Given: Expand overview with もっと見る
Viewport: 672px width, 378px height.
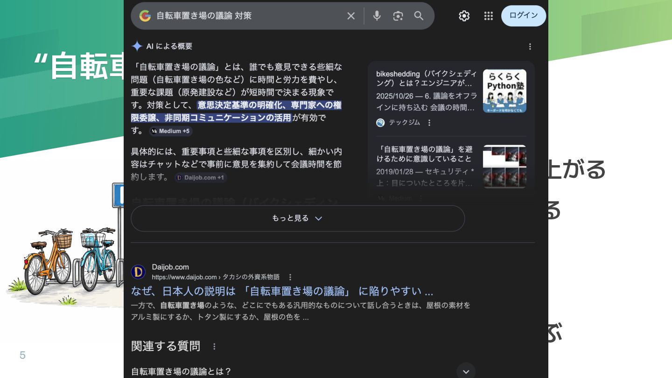Looking at the screenshot, I should click(298, 218).
